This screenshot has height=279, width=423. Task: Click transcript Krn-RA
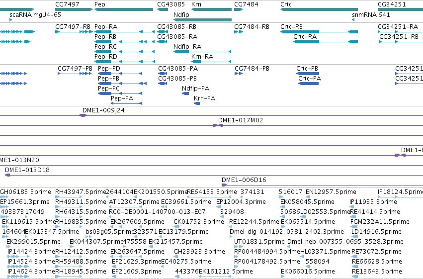(211, 62)
